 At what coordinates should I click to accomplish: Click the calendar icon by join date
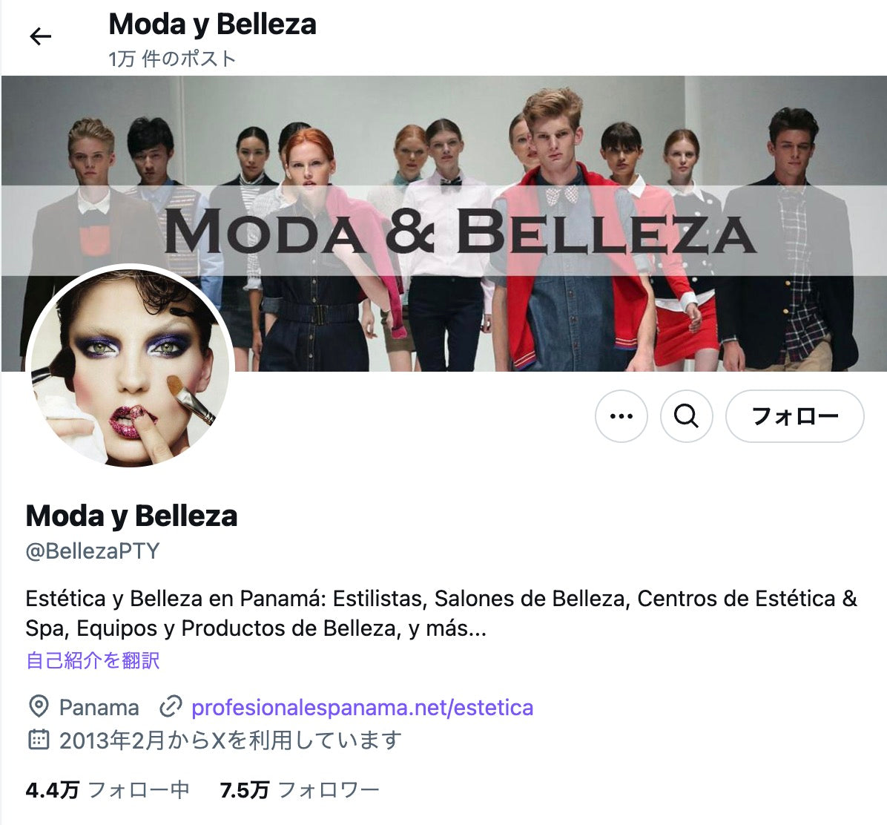tap(38, 740)
